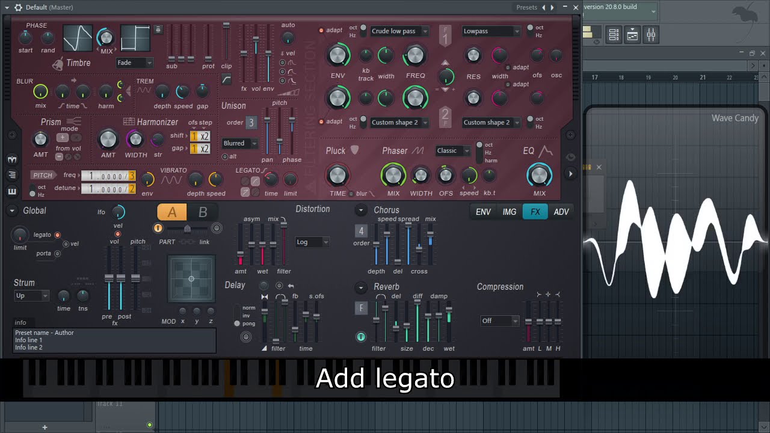Click the EQ curve icon

545,150
